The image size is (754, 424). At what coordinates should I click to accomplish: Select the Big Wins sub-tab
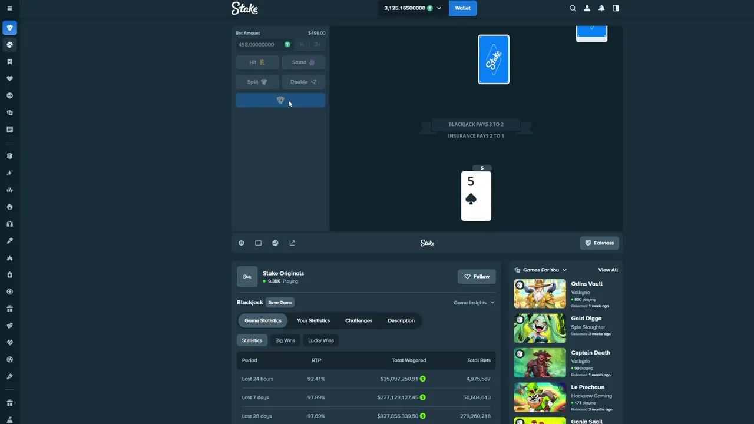coord(285,340)
